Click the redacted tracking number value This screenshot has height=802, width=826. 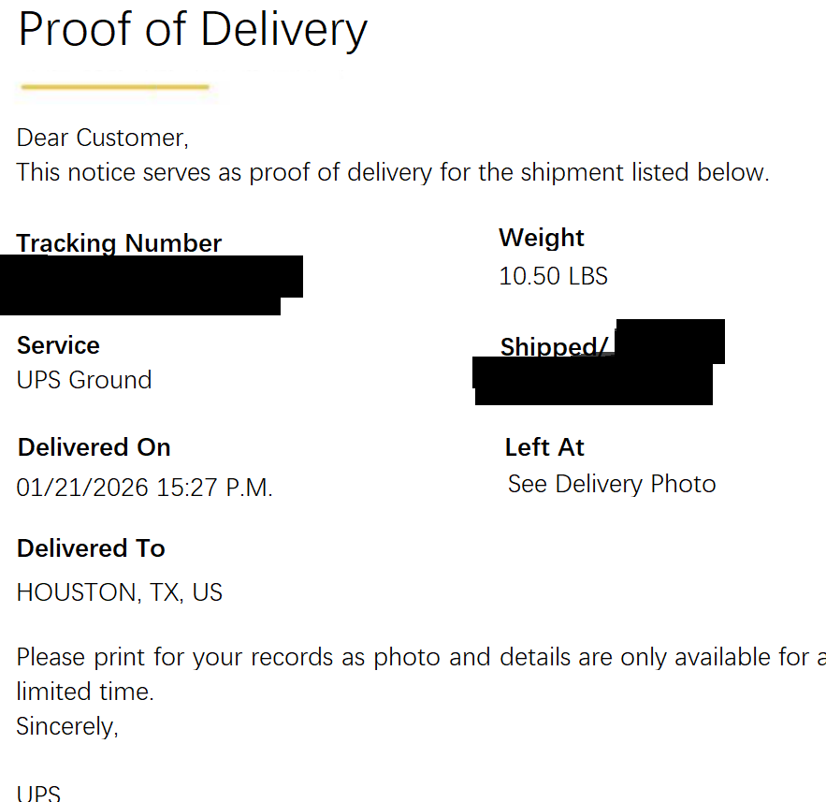point(150,284)
